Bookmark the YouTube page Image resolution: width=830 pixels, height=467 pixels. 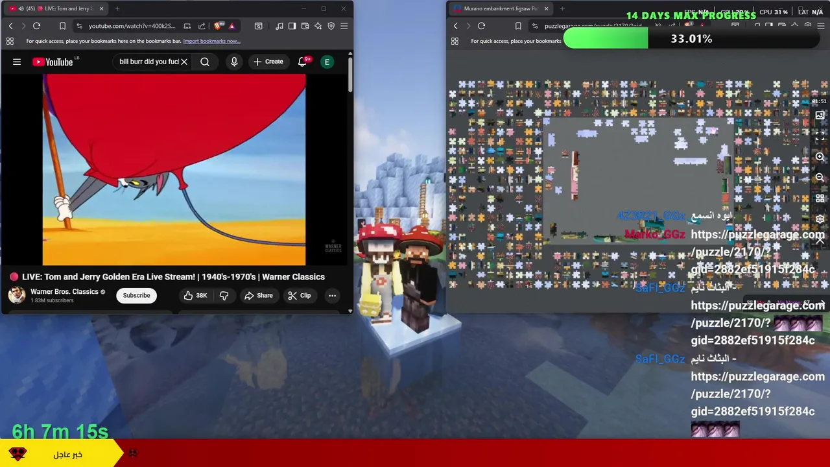coord(62,26)
